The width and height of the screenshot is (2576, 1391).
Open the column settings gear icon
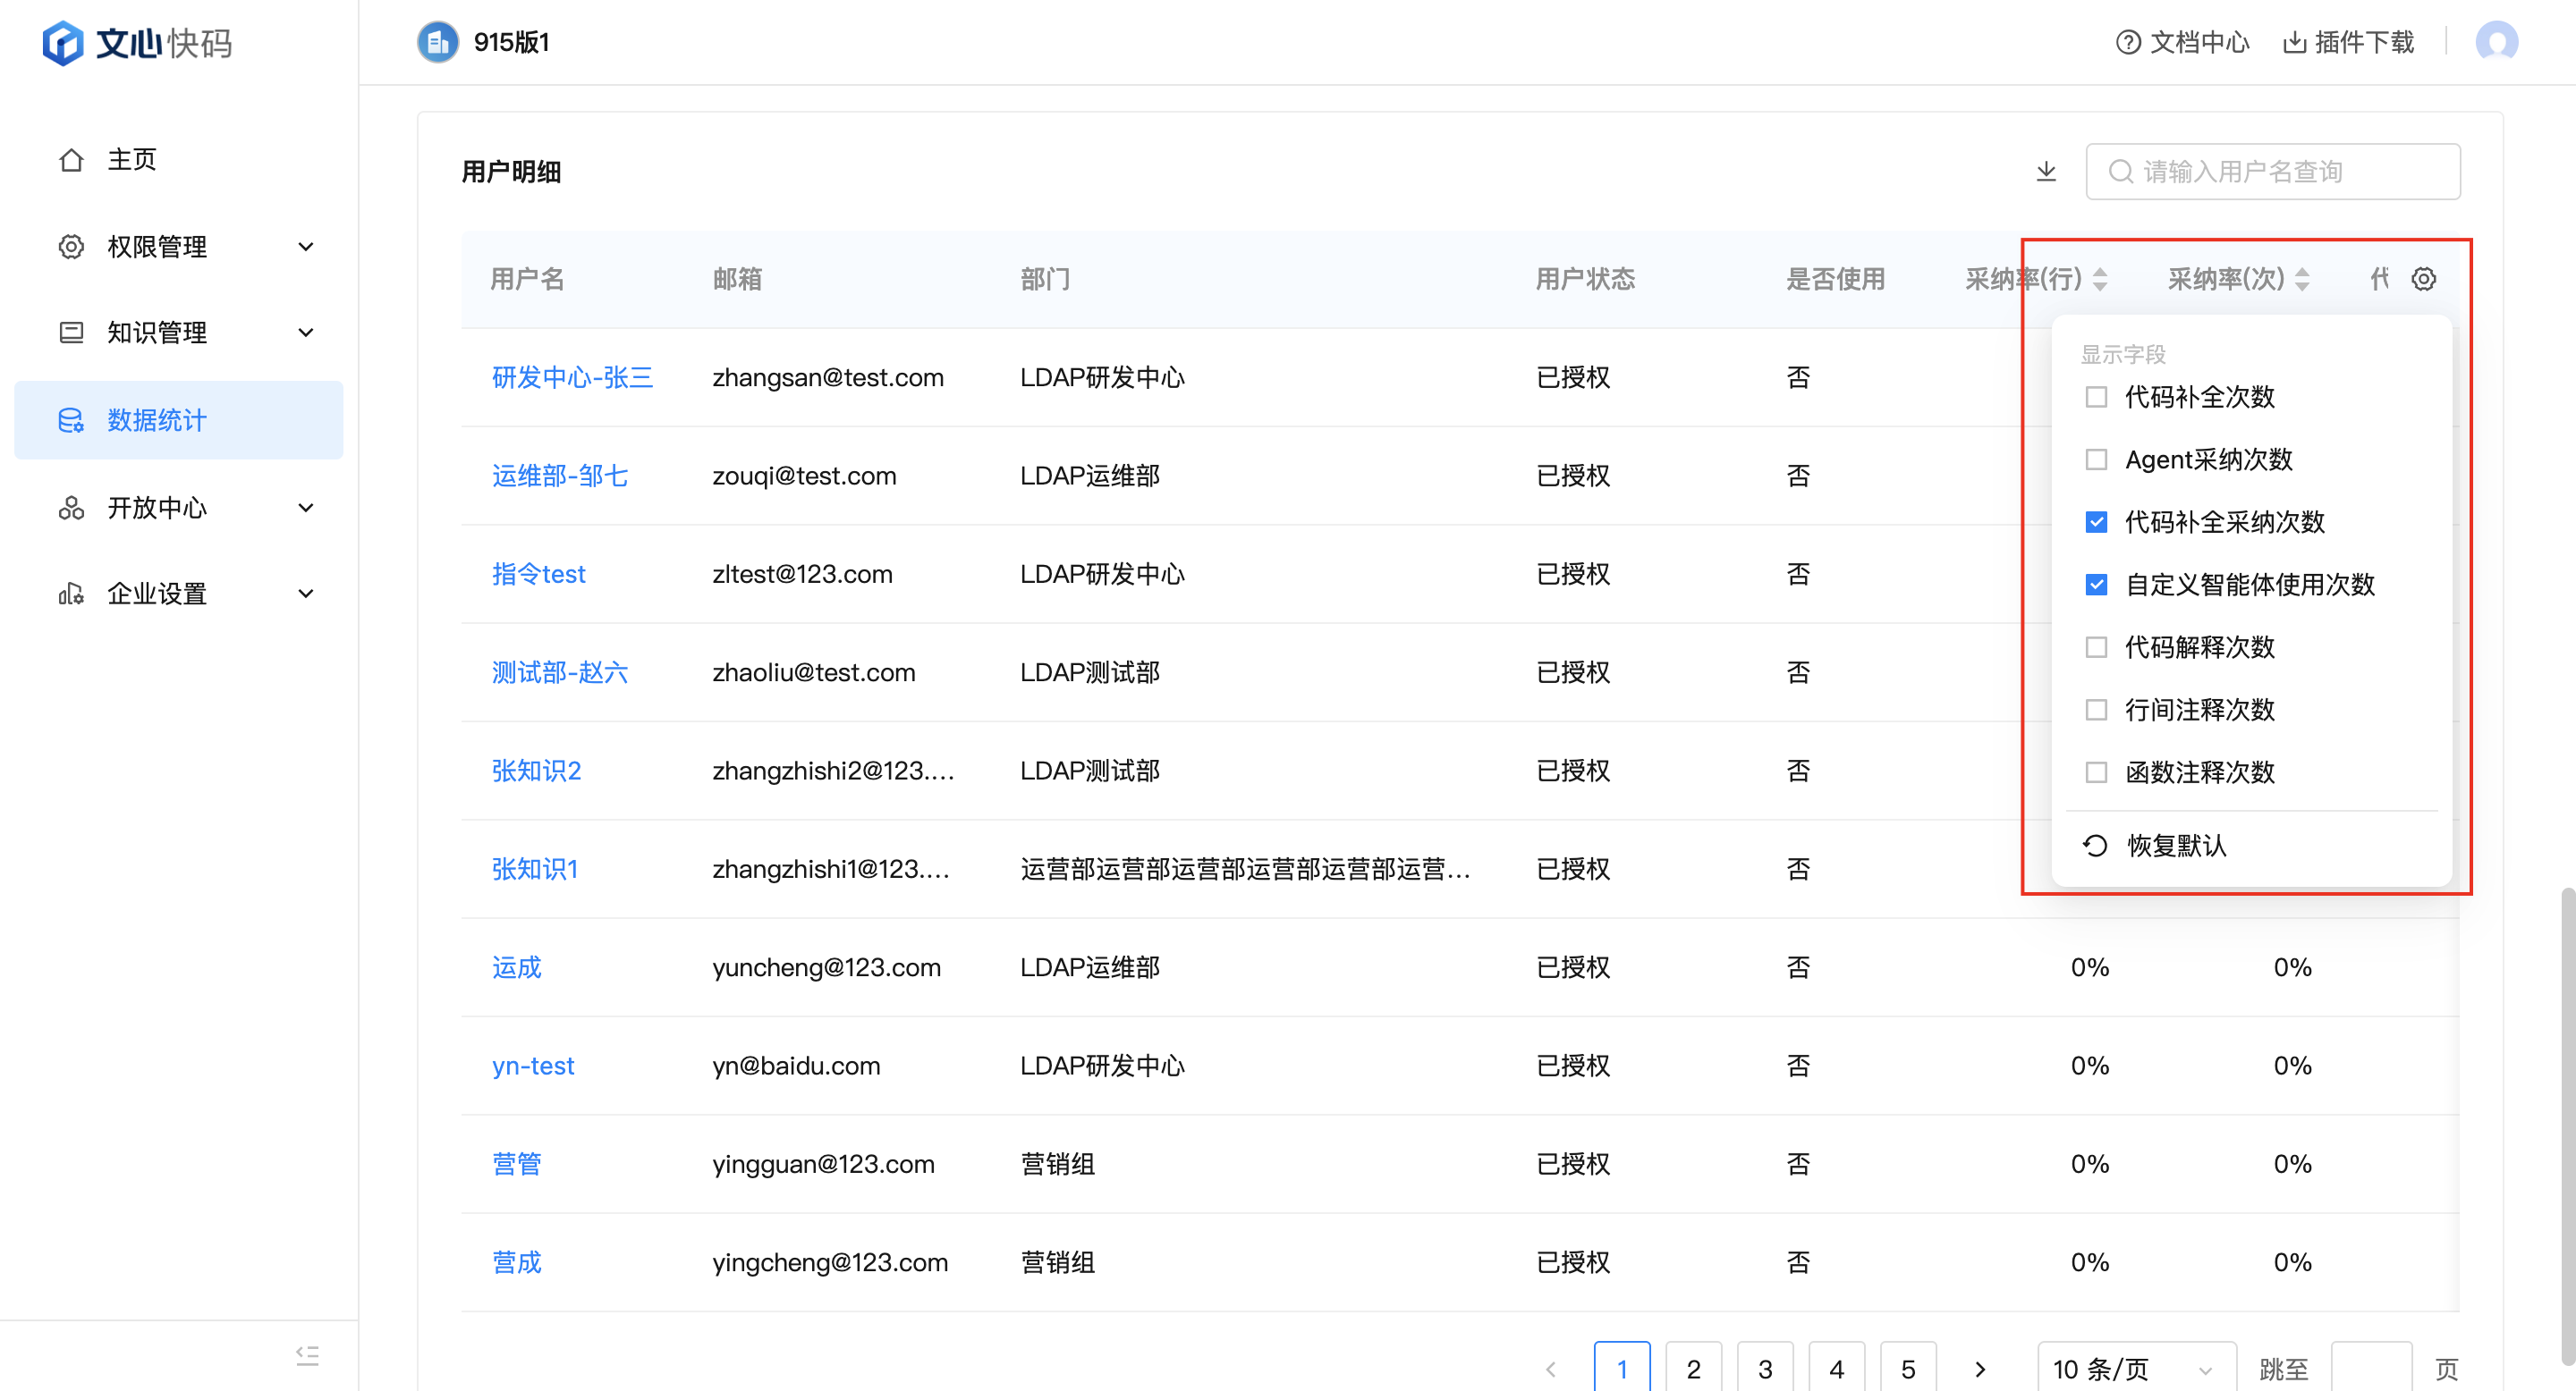pos(2423,279)
